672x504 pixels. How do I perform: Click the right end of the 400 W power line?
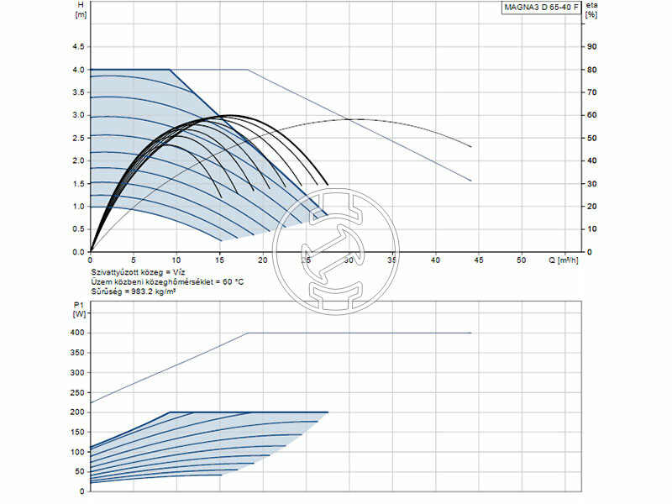click(x=470, y=333)
